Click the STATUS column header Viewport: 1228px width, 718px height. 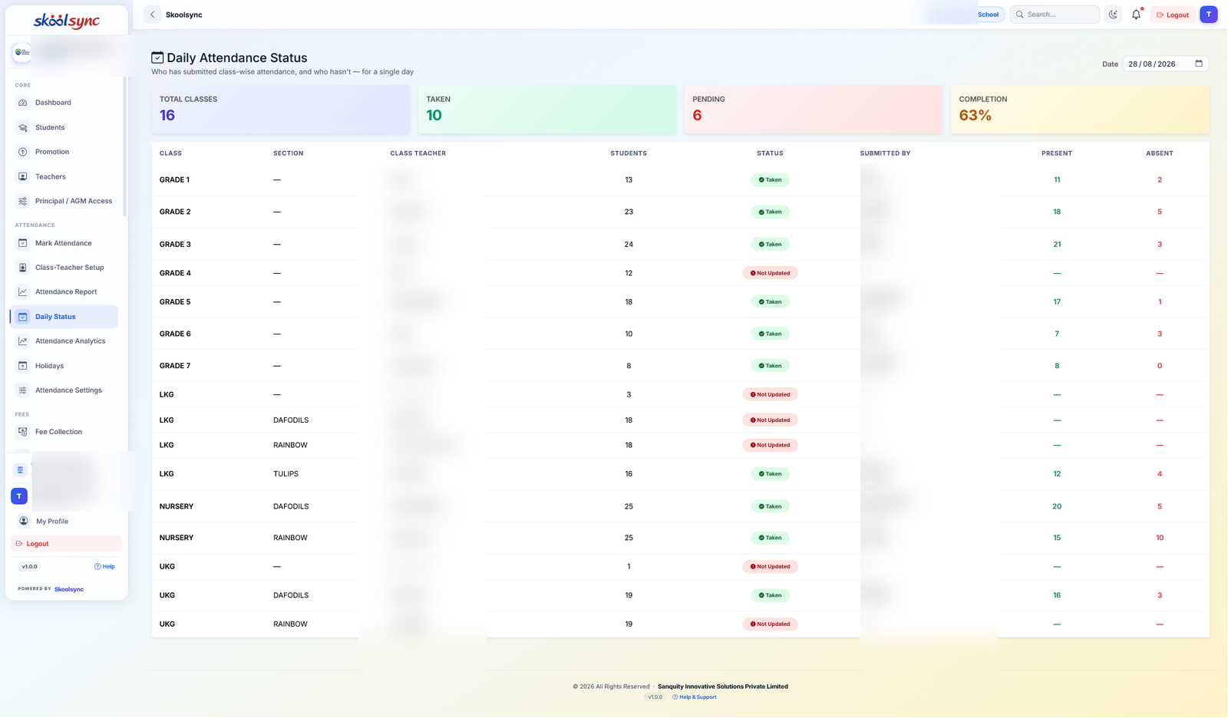pyautogui.click(x=770, y=153)
